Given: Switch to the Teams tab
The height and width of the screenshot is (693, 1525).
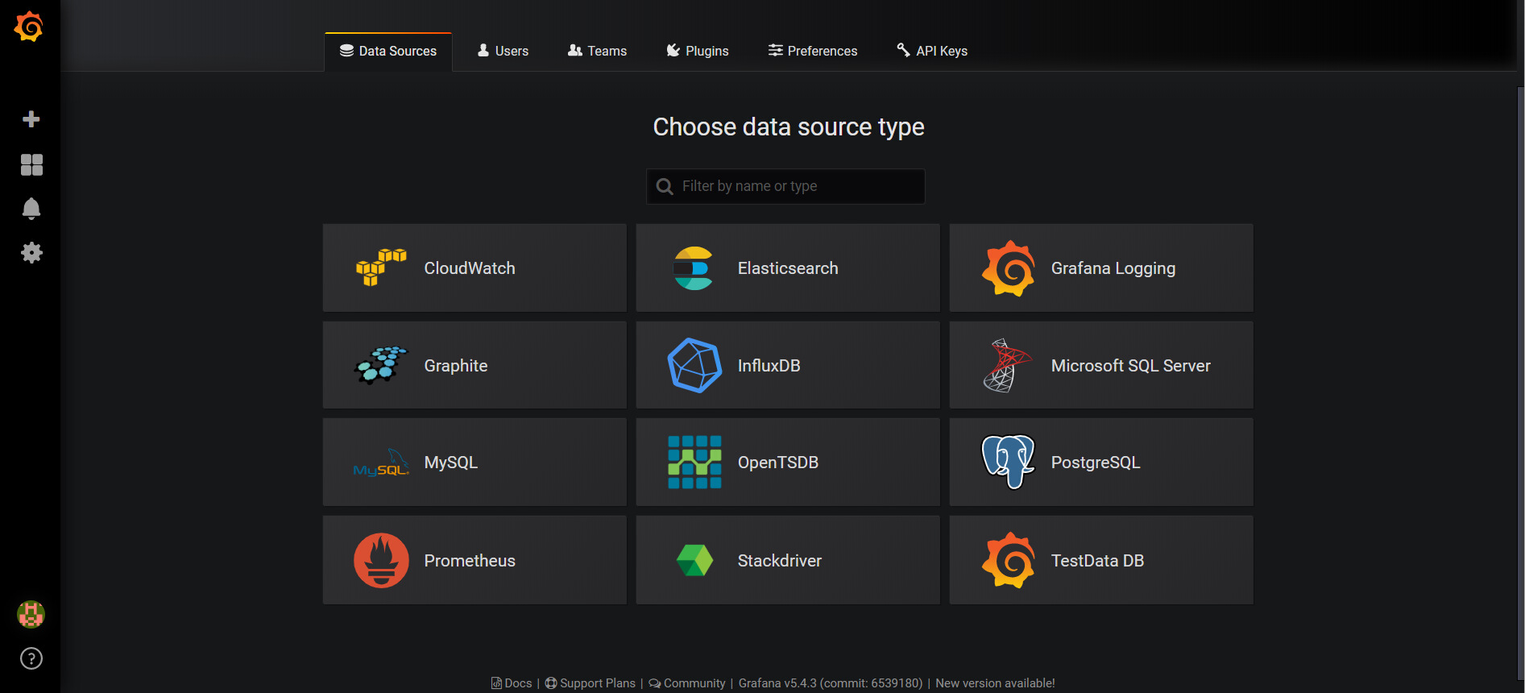Looking at the screenshot, I should [x=597, y=51].
